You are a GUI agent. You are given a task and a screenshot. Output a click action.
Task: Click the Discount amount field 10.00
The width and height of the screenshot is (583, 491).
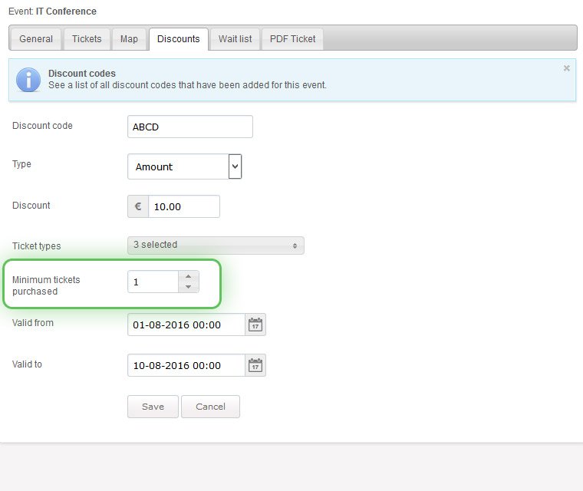pos(184,206)
